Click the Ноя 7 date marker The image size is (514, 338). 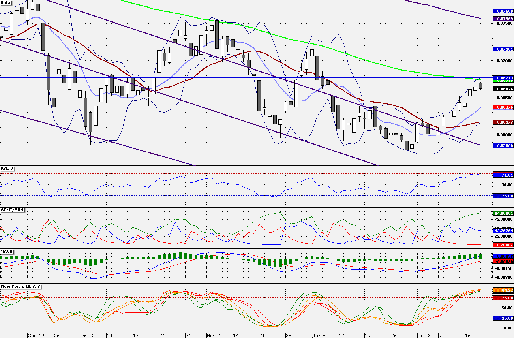[x=213, y=336]
